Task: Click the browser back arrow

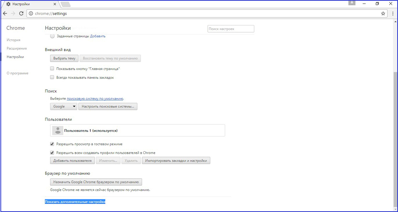Action: click(5, 13)
